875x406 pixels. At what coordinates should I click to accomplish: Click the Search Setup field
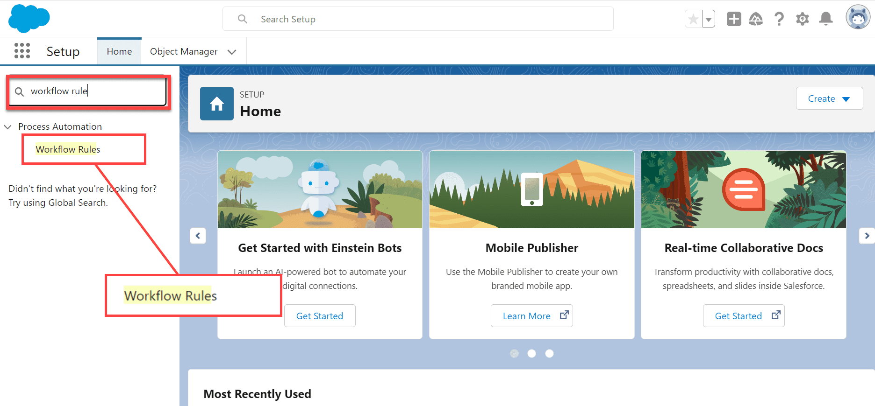[418, 19]
